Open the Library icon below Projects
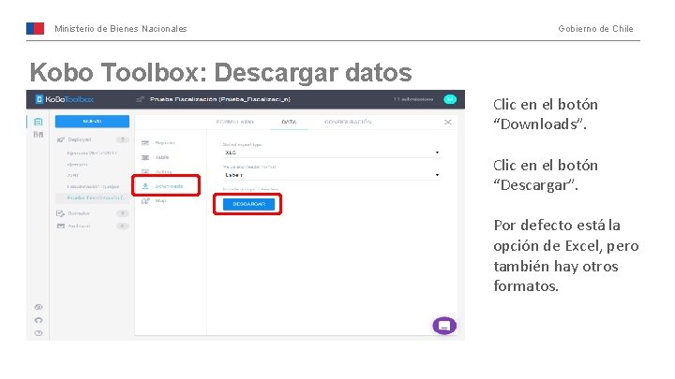The width and height of the screenshot is (675, 379). click(x=38, y=135)
